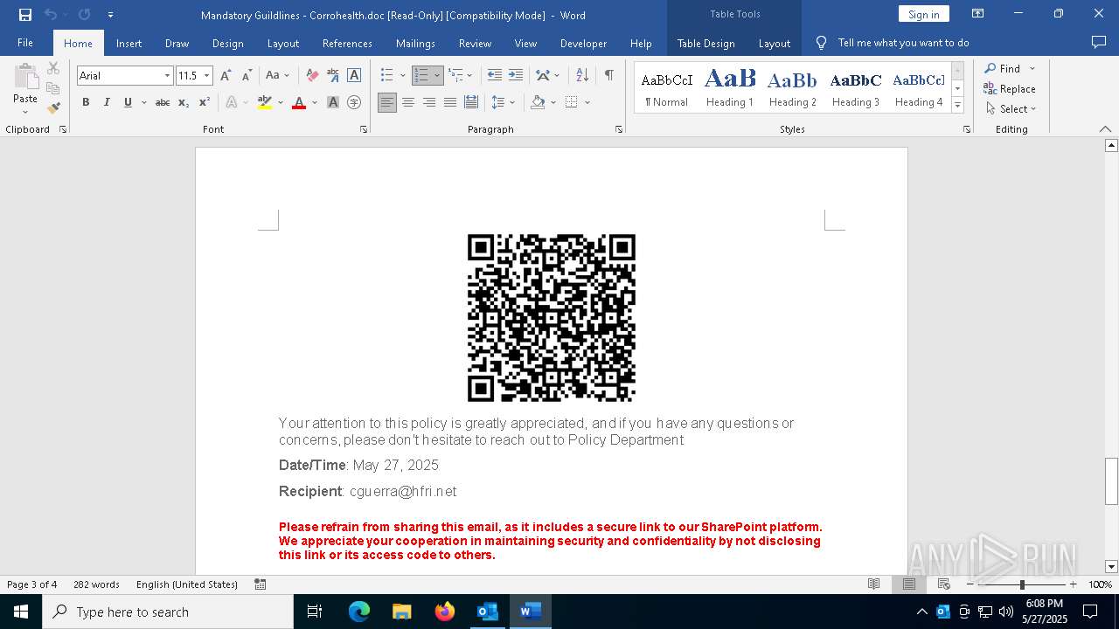Apply the Heading 3 style
The height and width of the screenshot is (629, 1119).
[856, 87]
